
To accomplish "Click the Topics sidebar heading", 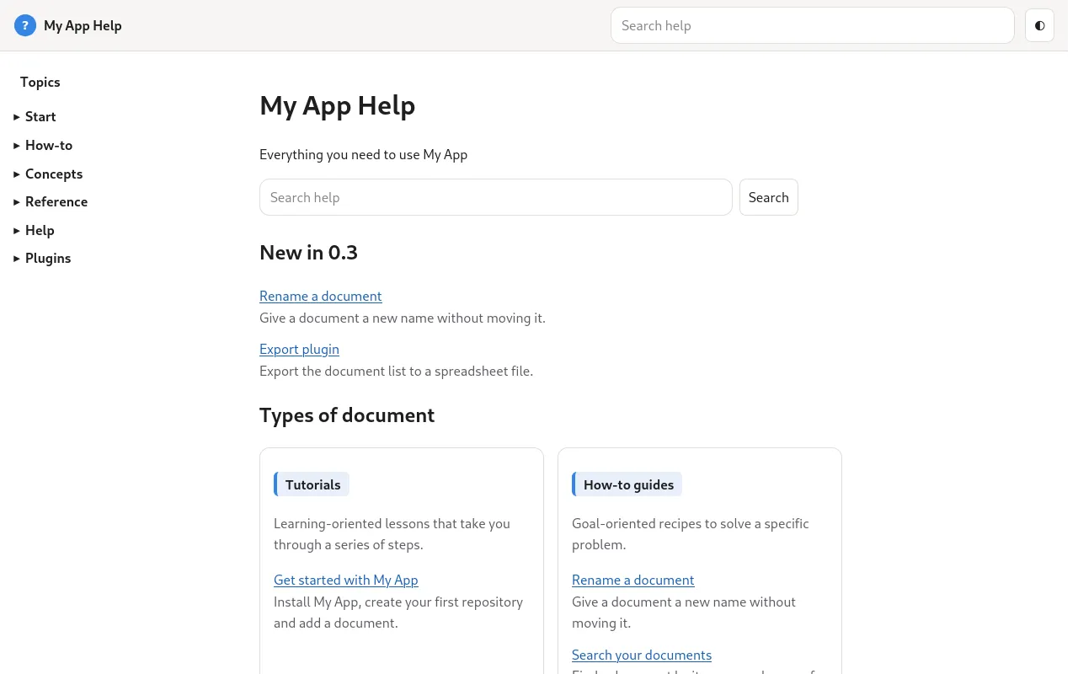I will (40, 82).
